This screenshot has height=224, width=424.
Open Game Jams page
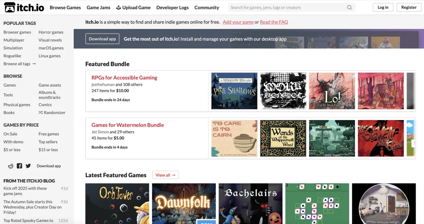coord(99,7)
